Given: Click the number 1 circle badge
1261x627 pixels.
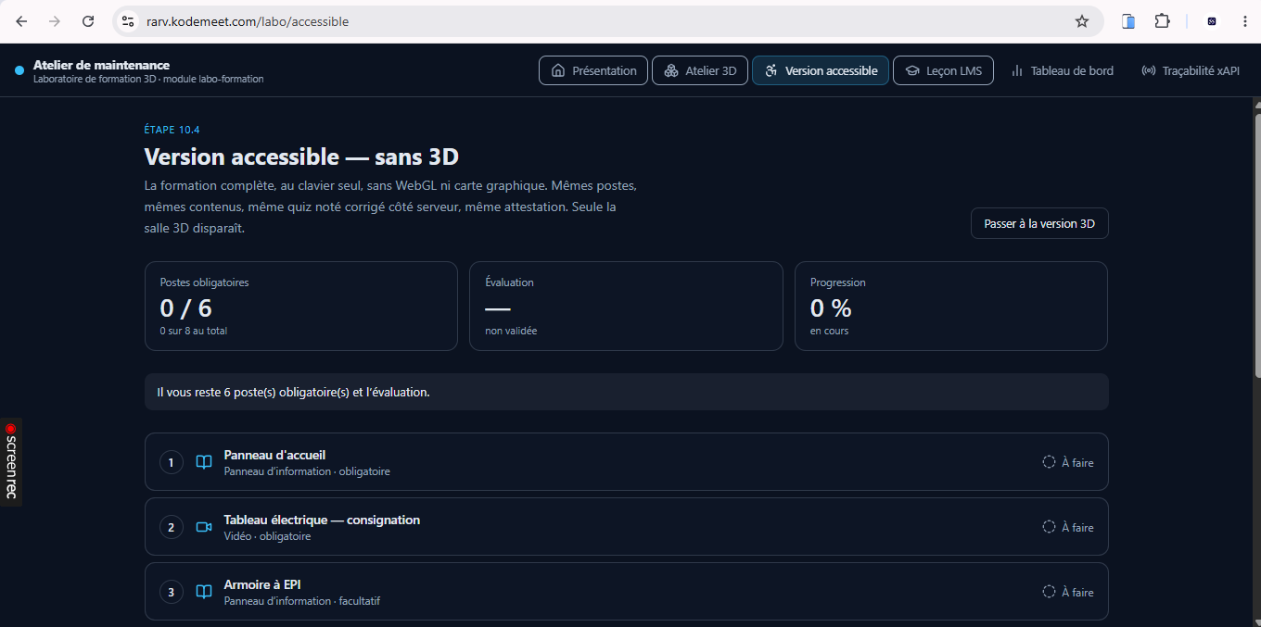Looking at the screenshot, I should pyautogui.click(x=172, y=462).
